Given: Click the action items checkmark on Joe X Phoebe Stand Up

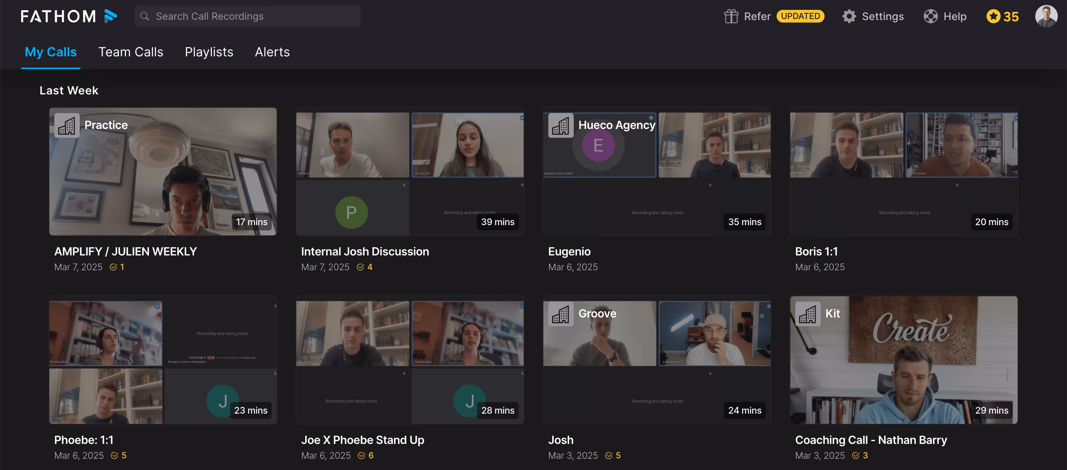Looking at the screenshot, I should [x=361, y=456].
